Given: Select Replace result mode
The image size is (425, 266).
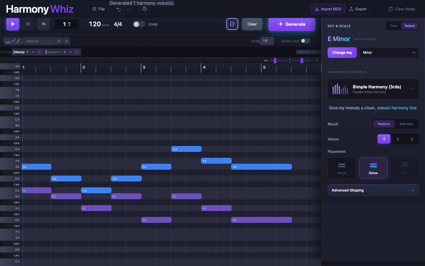Looking at the screenshot, I should (x=384, y=124).
